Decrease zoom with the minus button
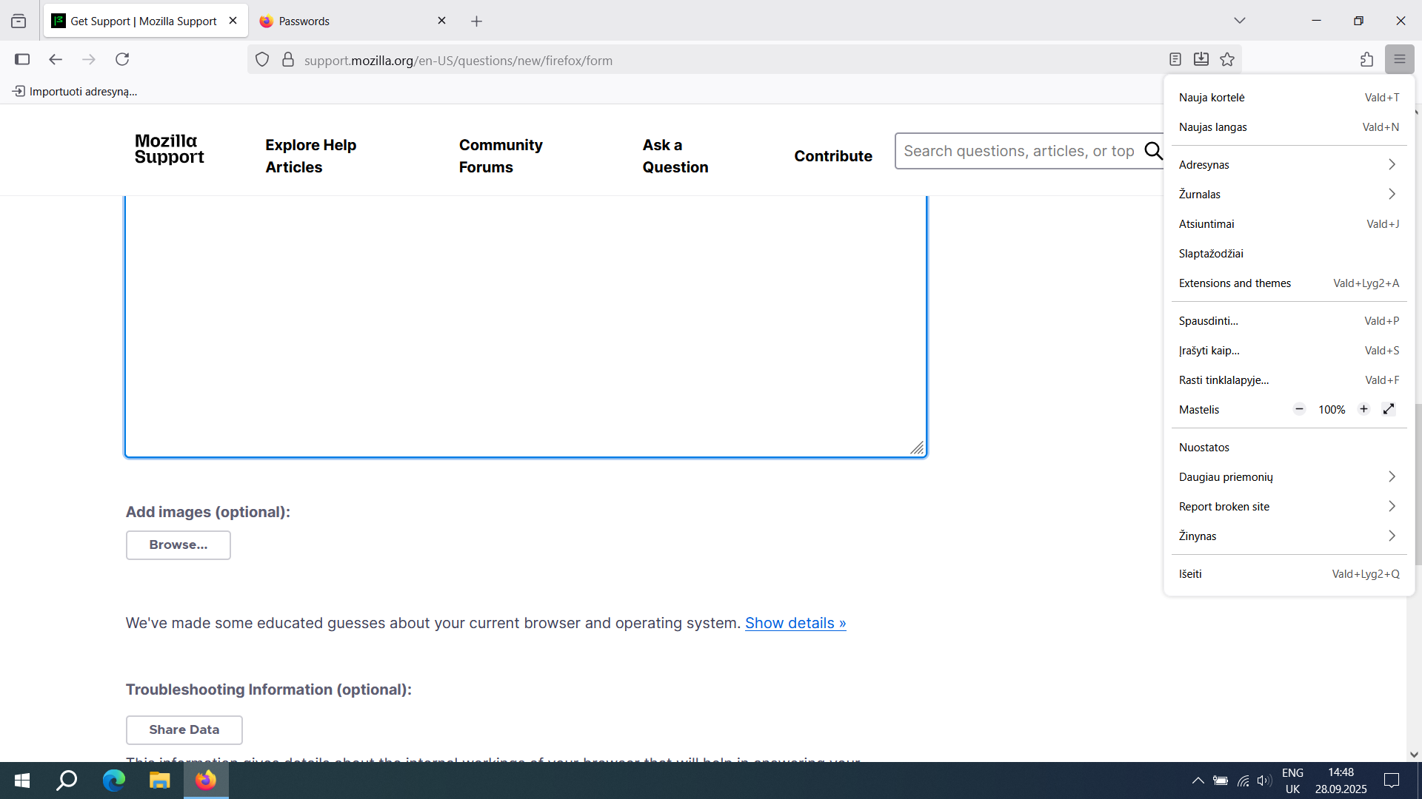This screenshot has width=1422, height=799. point(1299,409)
